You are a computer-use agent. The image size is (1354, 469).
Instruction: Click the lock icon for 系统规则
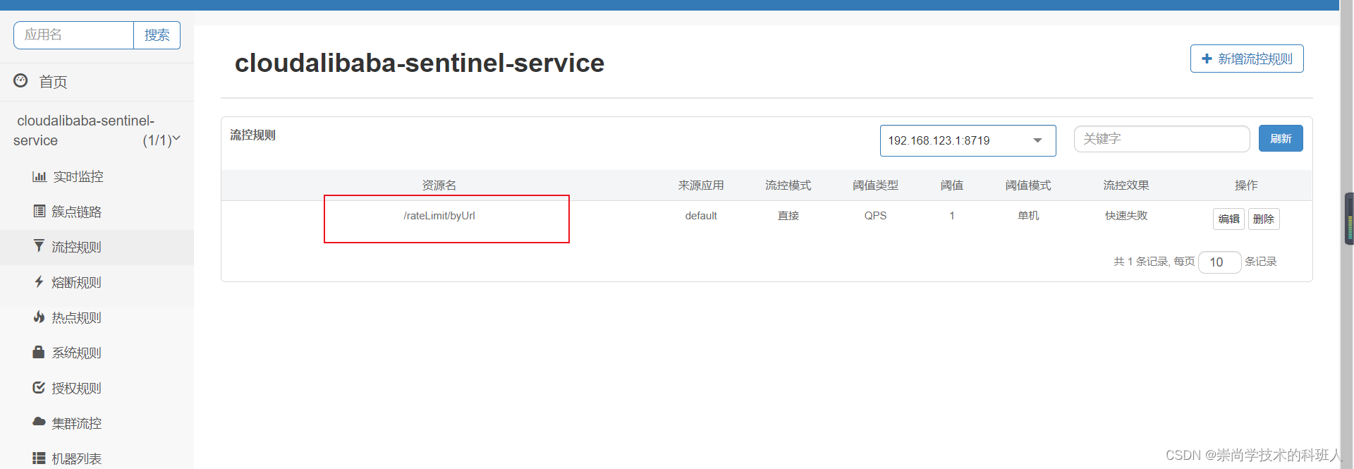pos(39,352)
